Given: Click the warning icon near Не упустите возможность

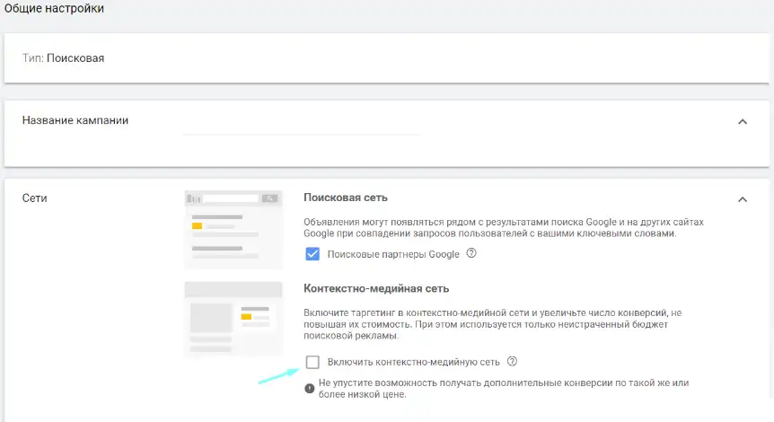Looking at the screenshot, I should (310, 389).
